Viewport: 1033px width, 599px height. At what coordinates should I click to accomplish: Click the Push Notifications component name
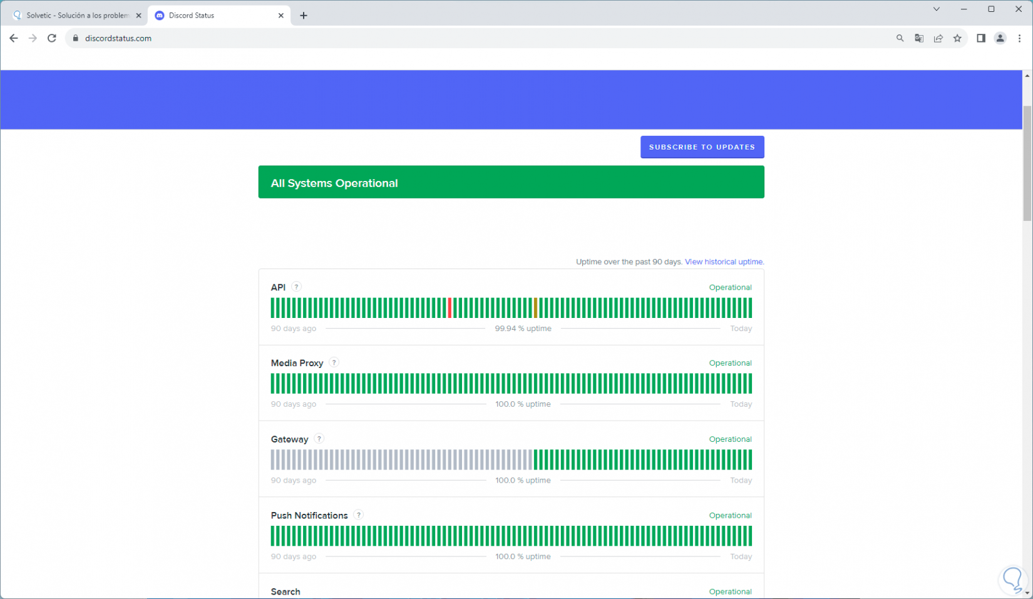[x=309, y=516]
